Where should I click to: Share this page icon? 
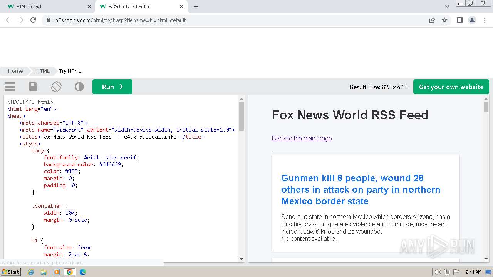(x=432, y=20)
